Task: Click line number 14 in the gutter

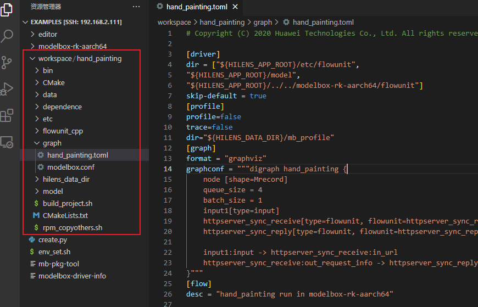Action: coord(168,169)
